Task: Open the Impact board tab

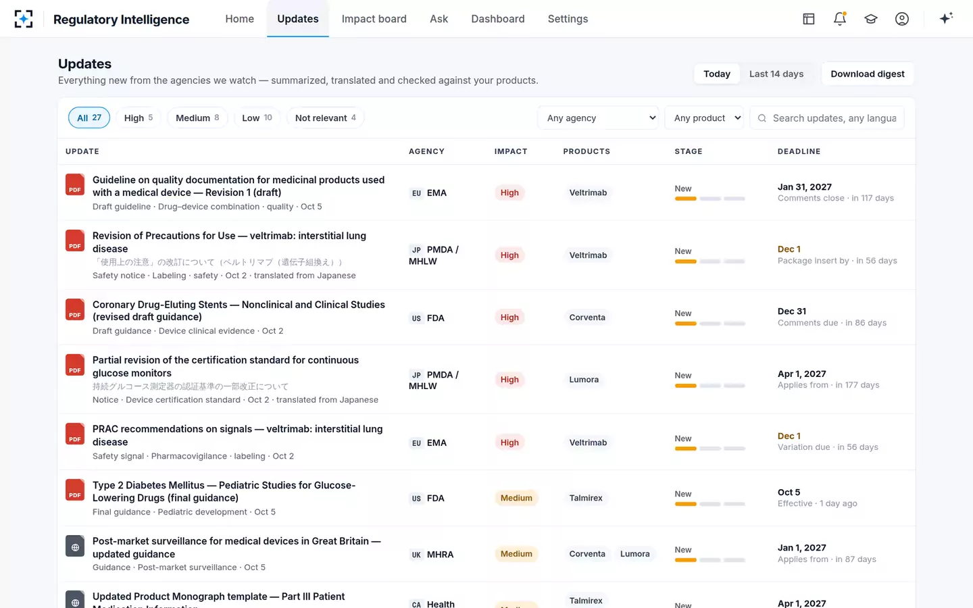Action: coord(374,19)
